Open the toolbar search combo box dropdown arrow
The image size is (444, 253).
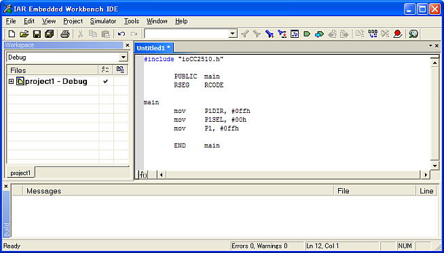(232, 34)
